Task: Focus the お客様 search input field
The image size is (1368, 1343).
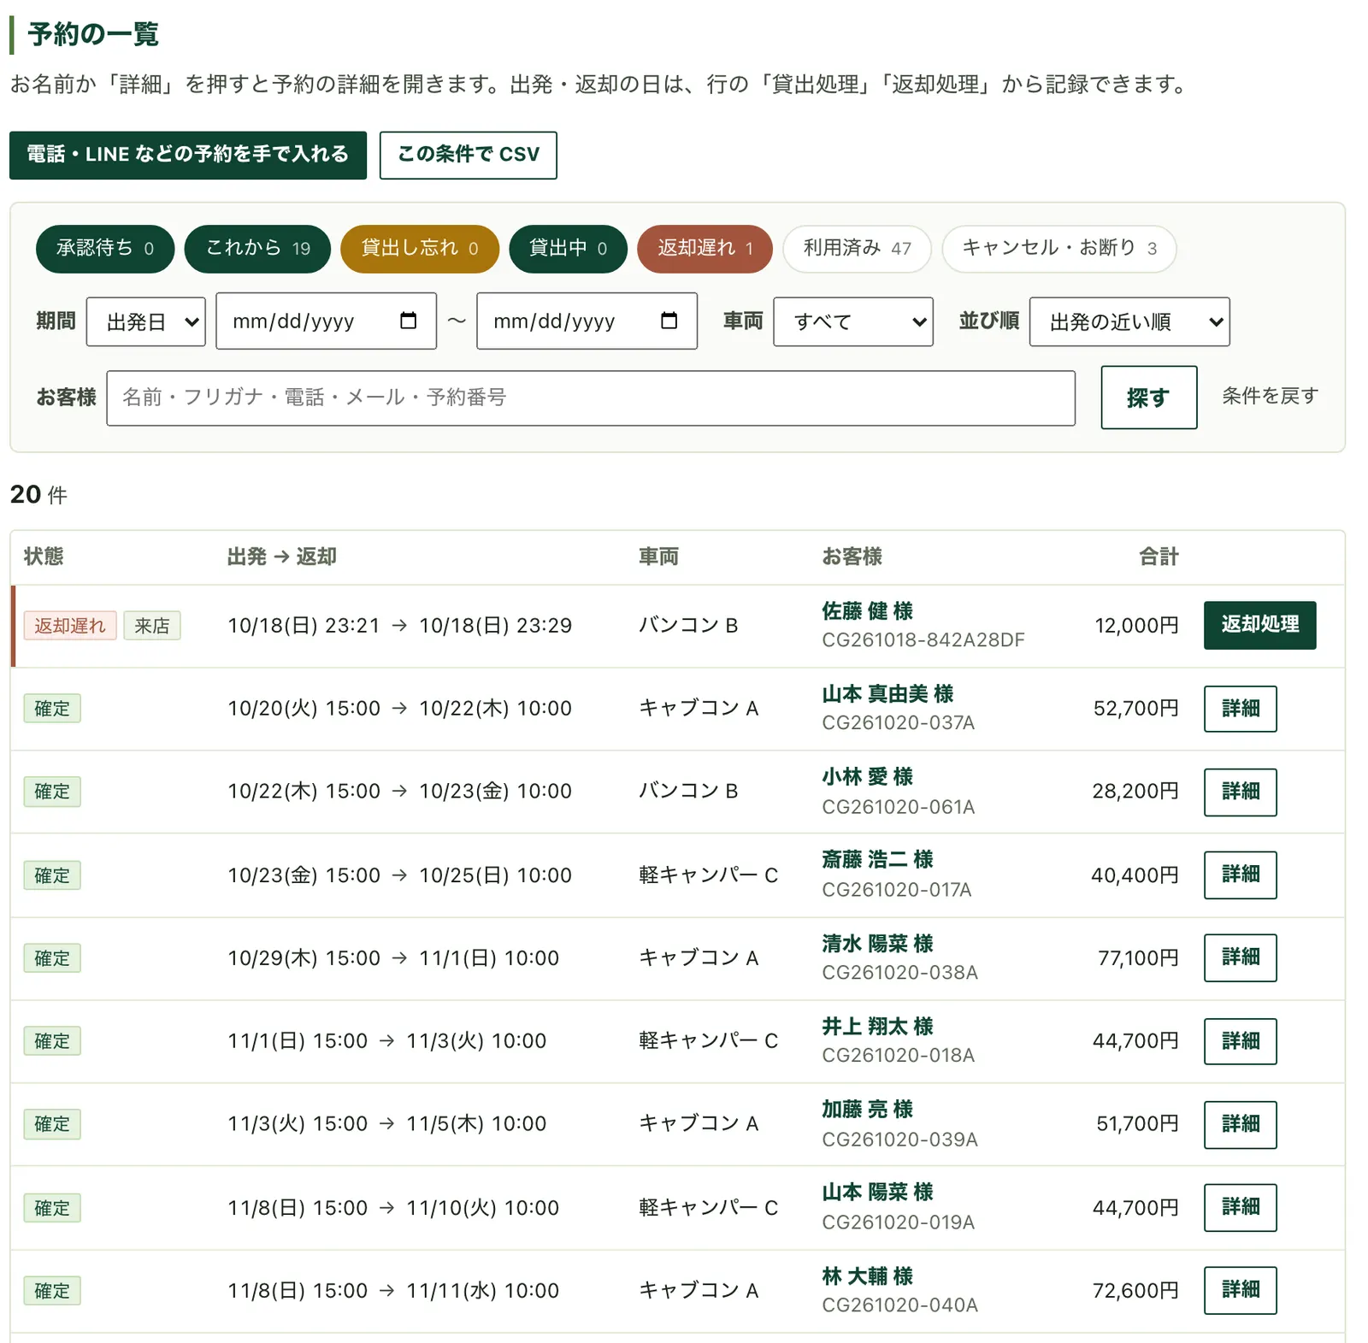Action: tap(591, 398)
